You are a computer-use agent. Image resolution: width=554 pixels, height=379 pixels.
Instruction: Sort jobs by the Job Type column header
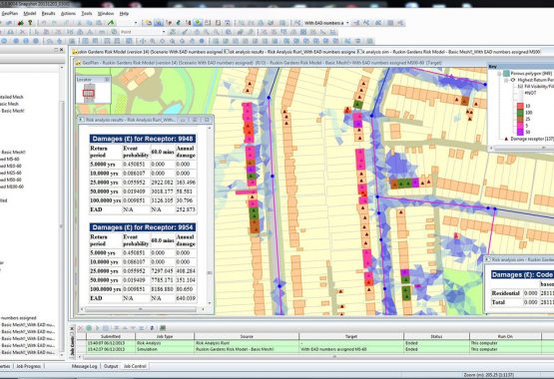click(165, 337)
